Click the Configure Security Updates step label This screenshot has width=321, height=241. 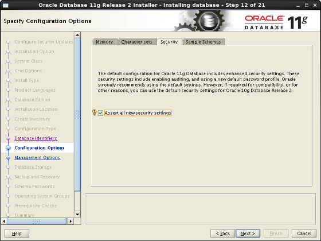click(x=44, y=42)
